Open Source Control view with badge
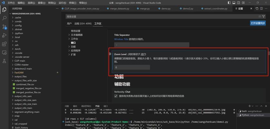The width and height of the screenshot is (270, 129). click(4, 27)
